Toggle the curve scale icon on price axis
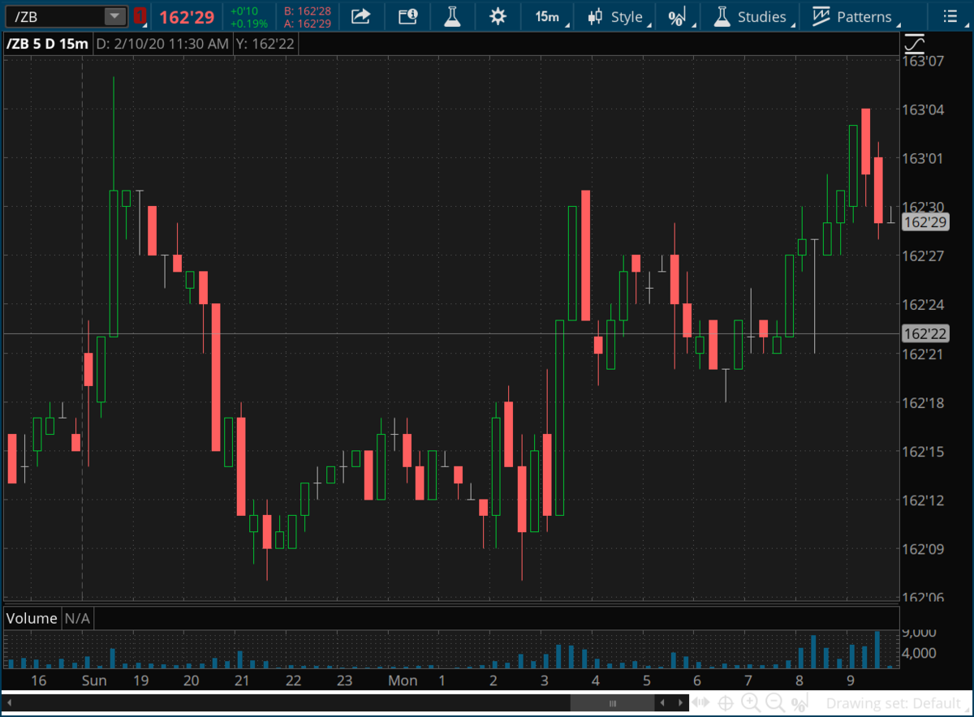The height and width of the screenshot is (717, 974). point(915,43)
